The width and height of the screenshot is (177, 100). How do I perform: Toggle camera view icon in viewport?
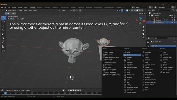pos(143,34)
